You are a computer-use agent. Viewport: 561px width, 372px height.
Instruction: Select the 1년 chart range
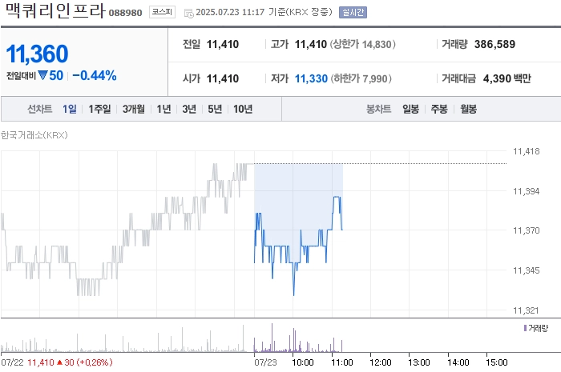163,109
